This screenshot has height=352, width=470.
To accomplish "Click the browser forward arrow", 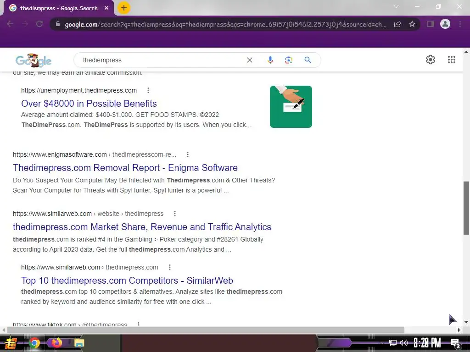I will pyautogui.click(x=25, y=24).
